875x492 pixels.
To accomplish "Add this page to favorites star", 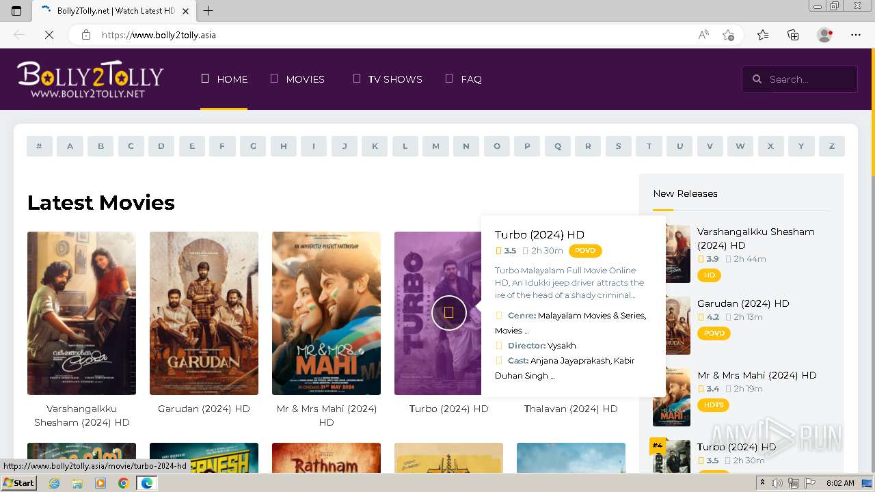I will (729, 35).
